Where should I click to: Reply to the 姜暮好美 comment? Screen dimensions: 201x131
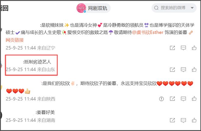coord(183,120)
